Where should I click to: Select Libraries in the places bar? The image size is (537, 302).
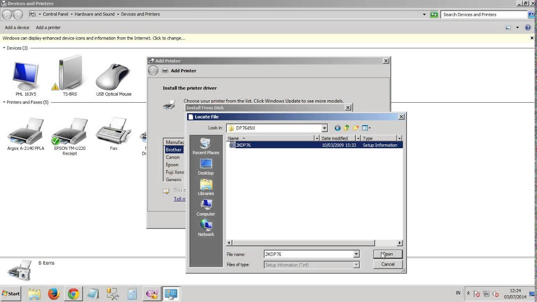pyautogui.click(x=206, y=187)
